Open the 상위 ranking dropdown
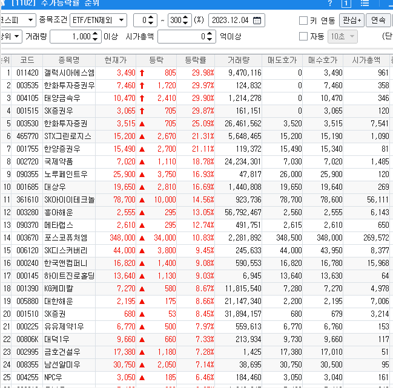This screenshot has height=388, width=393. (x=11, y=36)
